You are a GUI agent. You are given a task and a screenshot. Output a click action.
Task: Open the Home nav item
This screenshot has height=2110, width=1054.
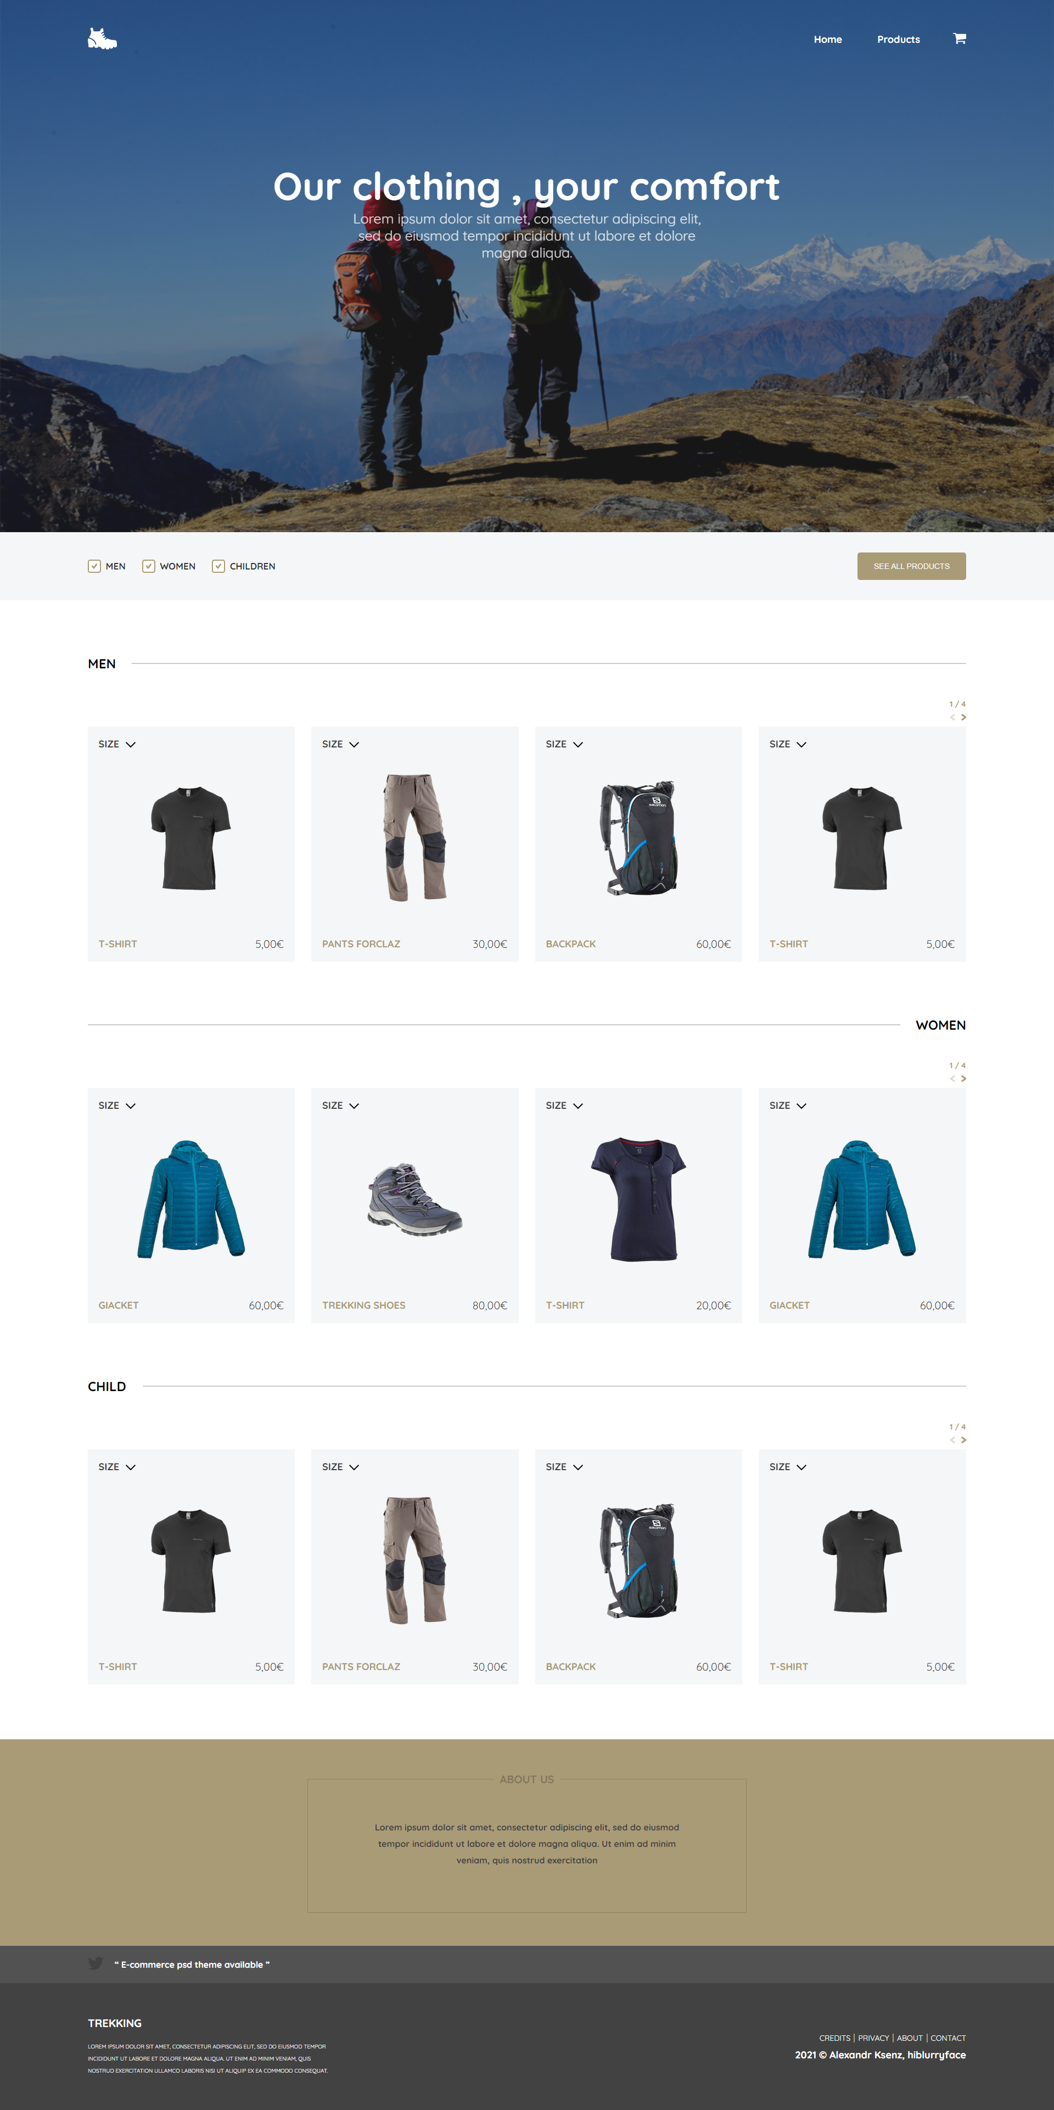[x=828, y=40]
